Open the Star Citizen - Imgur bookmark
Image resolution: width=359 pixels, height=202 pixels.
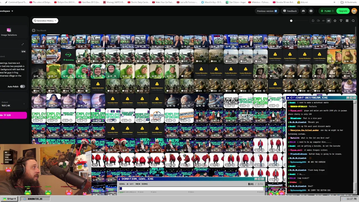pyautogui.click(x=236, y=2)
